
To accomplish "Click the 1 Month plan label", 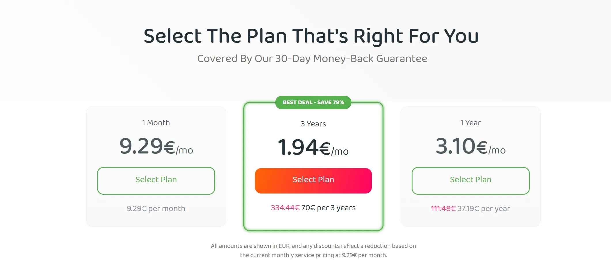I will [x=156, y=122].
